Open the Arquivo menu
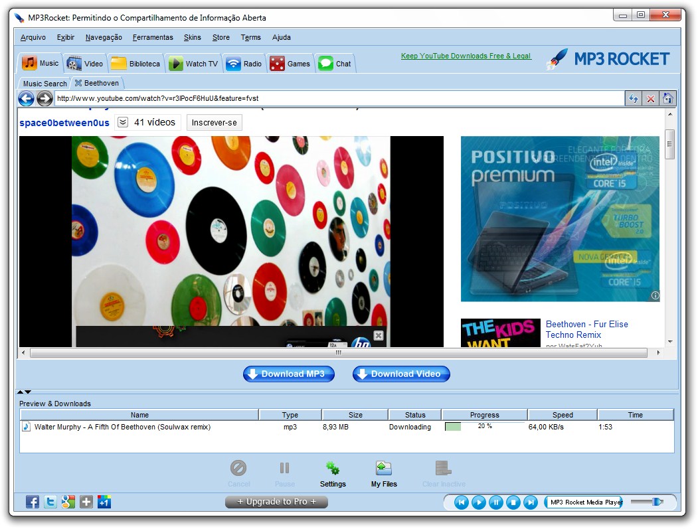Screen dimensions: 698x529 [x=33, y=37]
